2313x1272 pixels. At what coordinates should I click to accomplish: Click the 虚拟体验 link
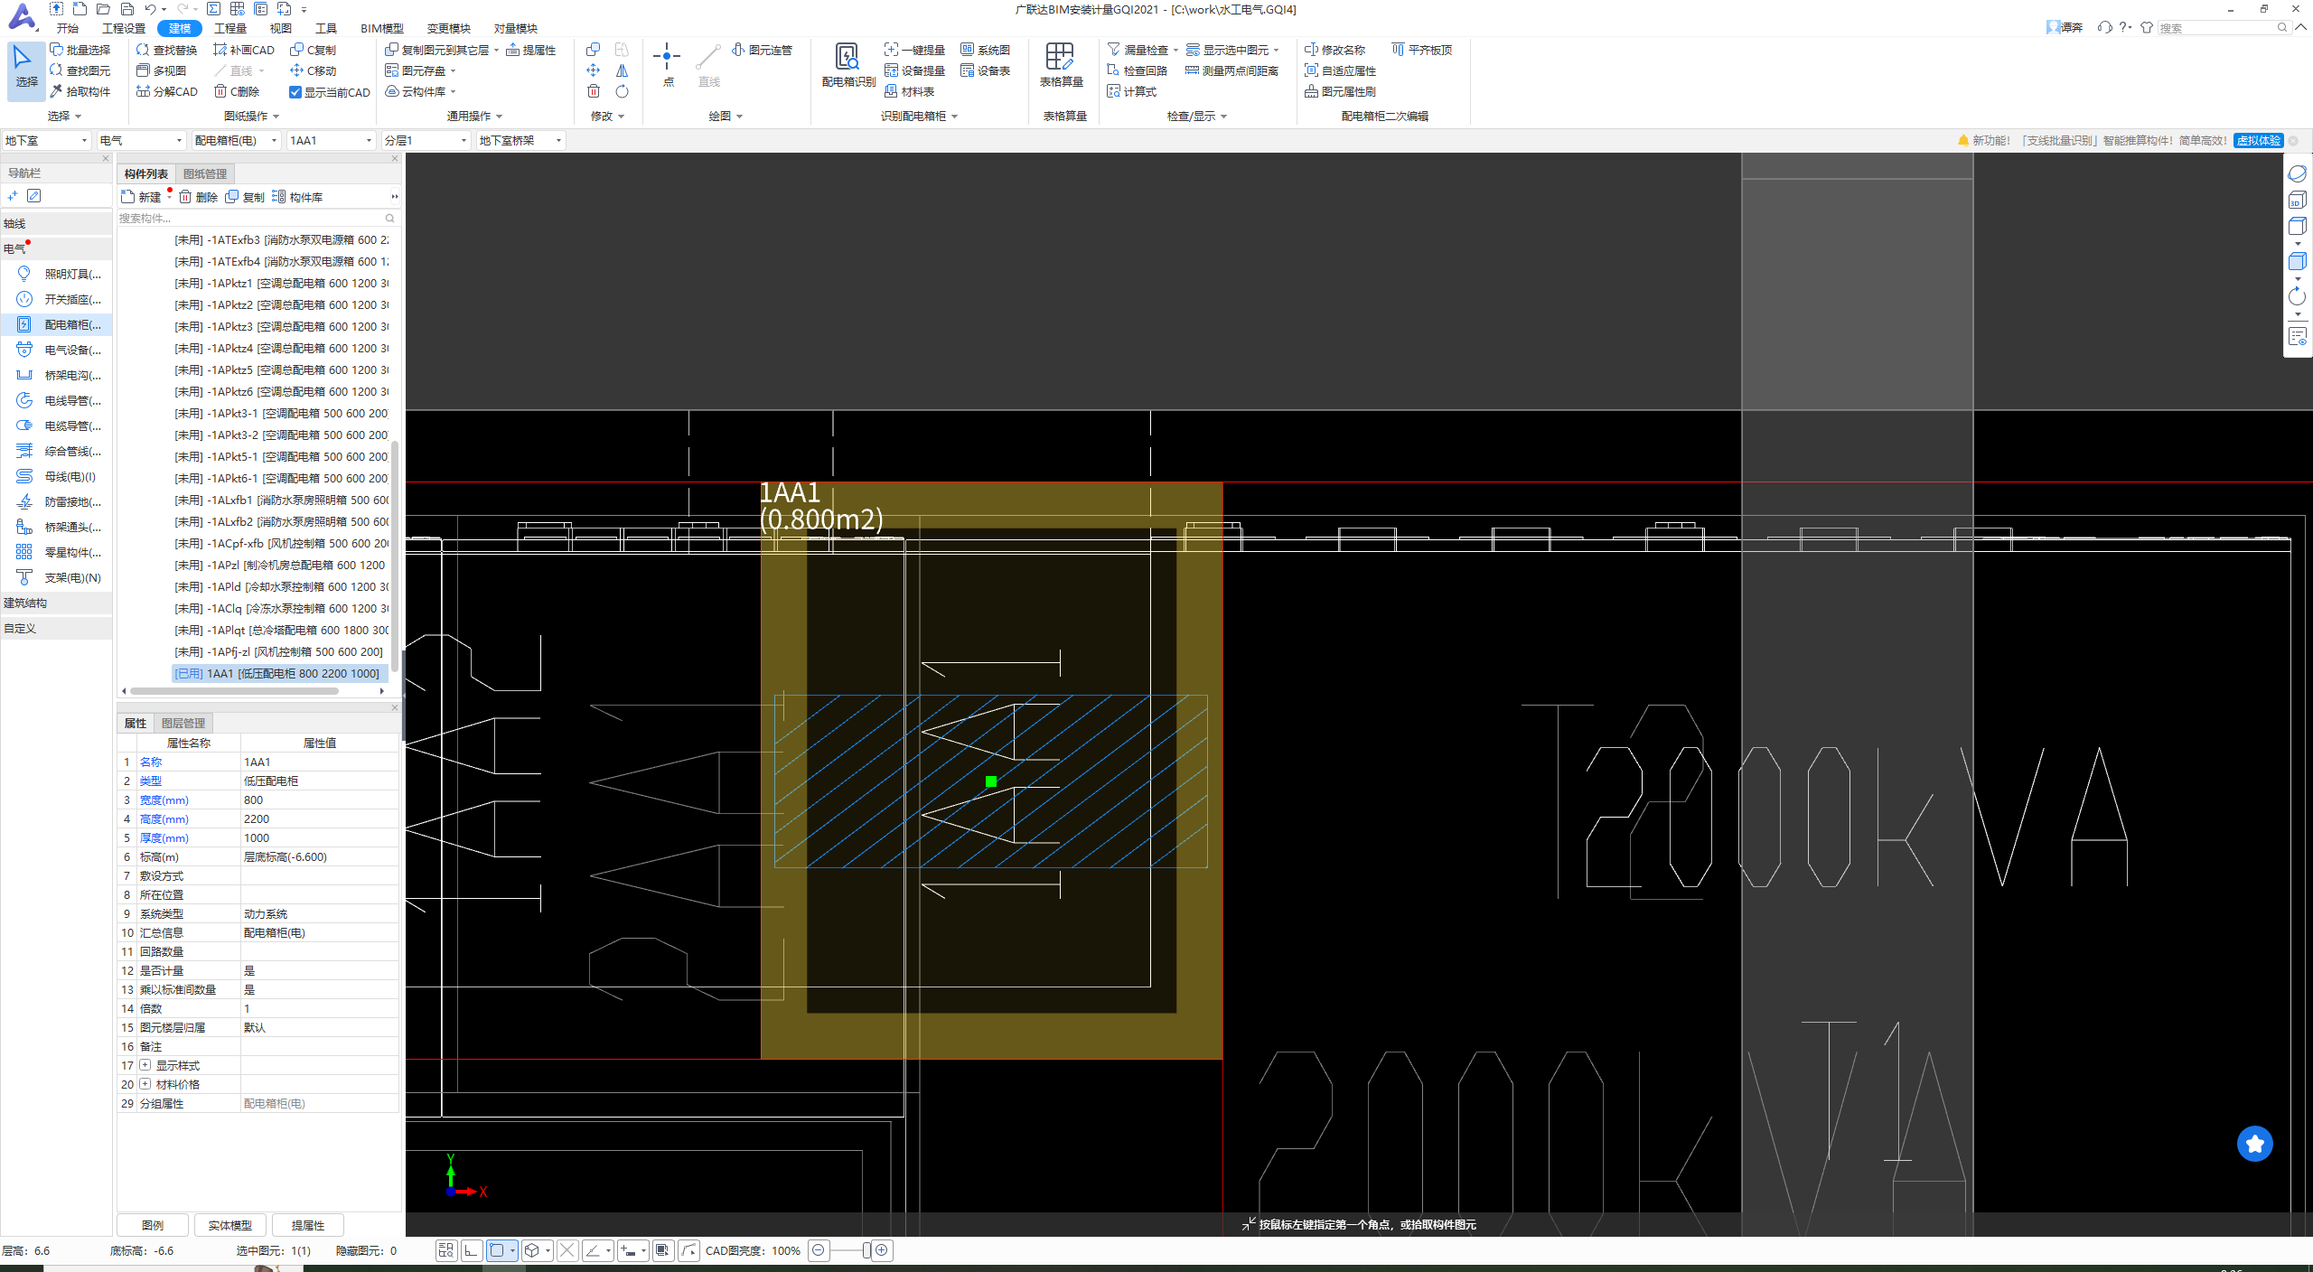tap(2259, 140)
